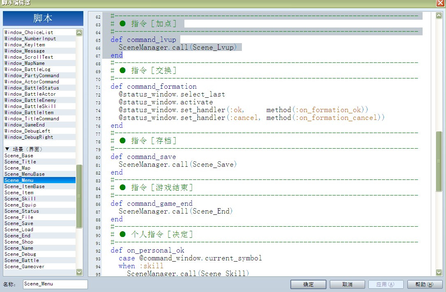This screenshot has width=446, height=292.
Task: Close the script editor window
Action: pos(441,3)
